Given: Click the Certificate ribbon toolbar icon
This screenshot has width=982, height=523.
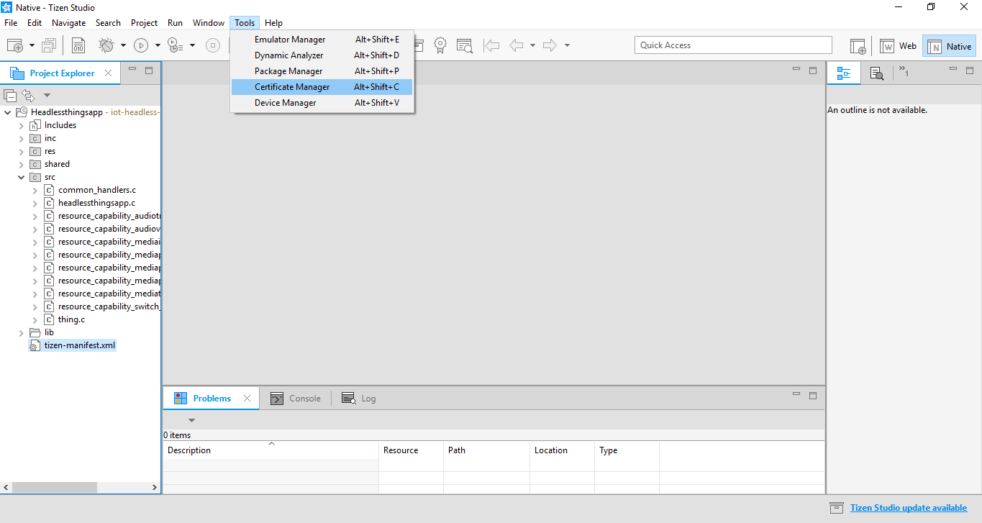Looking at the screenshot, I should pyautogui.click(x=440, y=45).
